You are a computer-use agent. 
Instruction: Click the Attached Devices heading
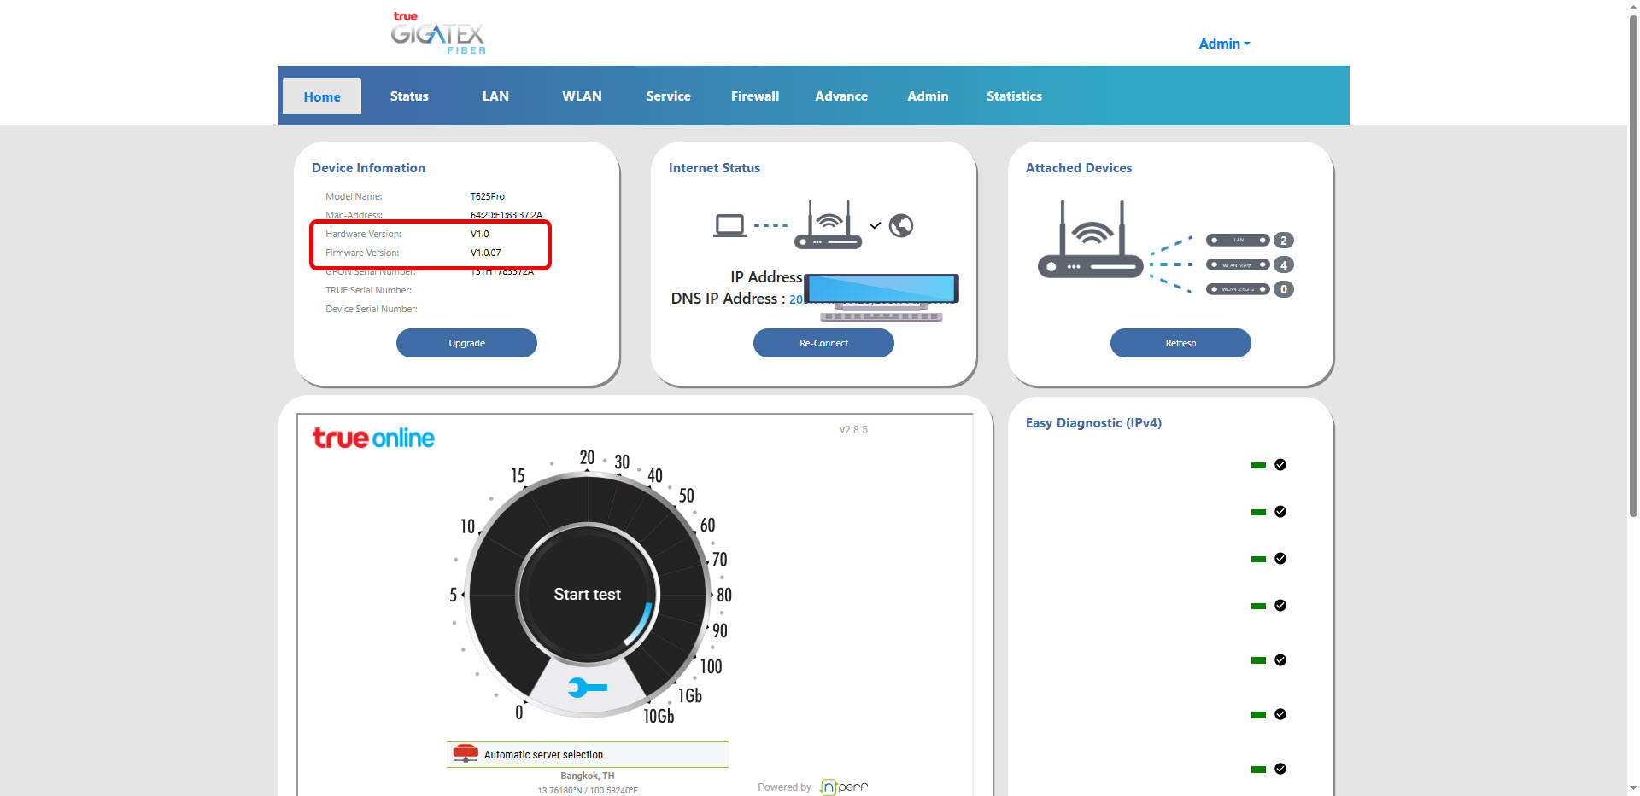coord(1079,168)
